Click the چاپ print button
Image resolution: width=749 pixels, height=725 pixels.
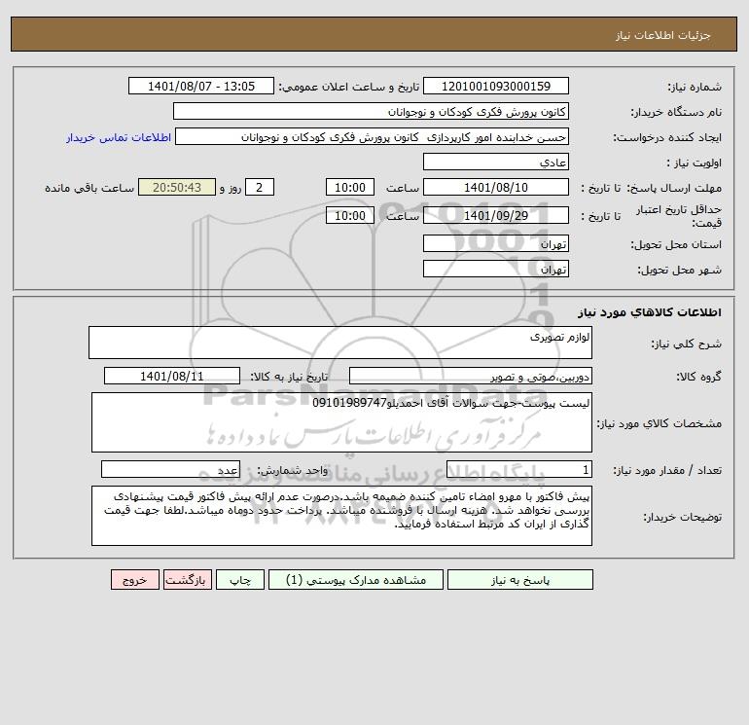click(x=240, y=580)
